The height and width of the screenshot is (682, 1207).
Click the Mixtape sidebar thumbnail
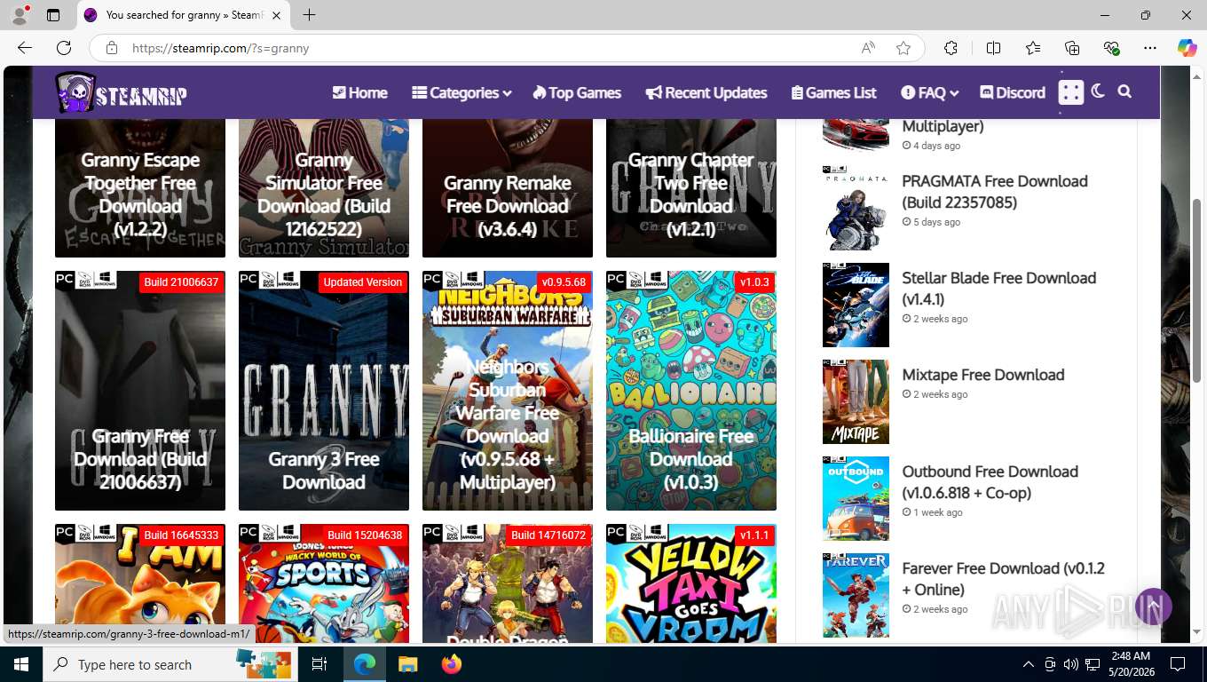[856, 401]
